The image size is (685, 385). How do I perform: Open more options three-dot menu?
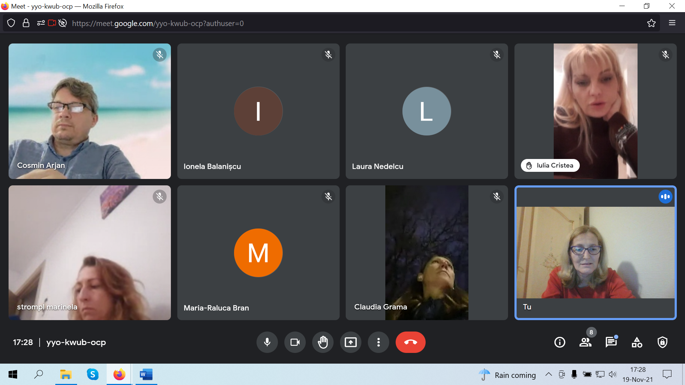378,342
